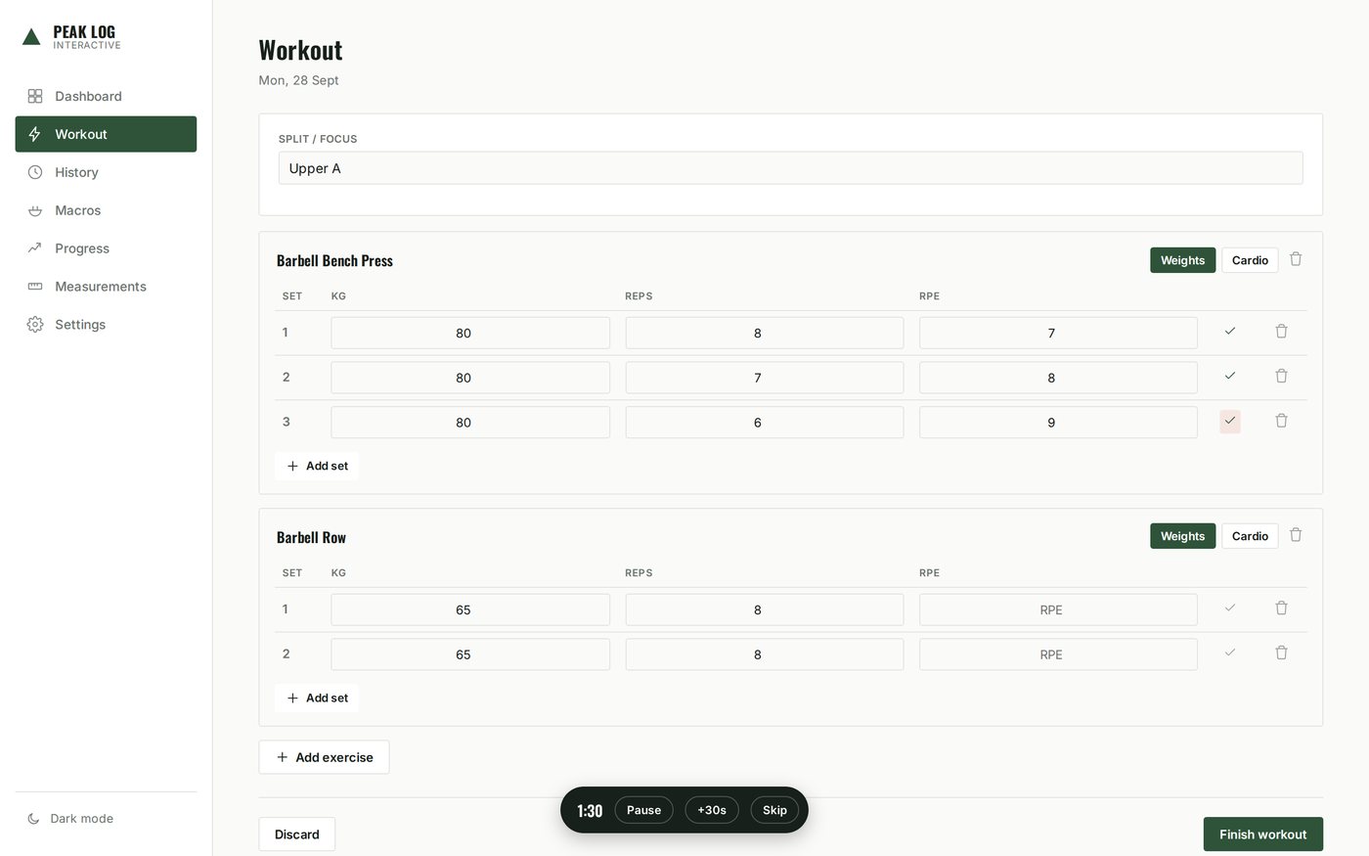Click the Workout lightning bolt icon

(x=35, y=134)
